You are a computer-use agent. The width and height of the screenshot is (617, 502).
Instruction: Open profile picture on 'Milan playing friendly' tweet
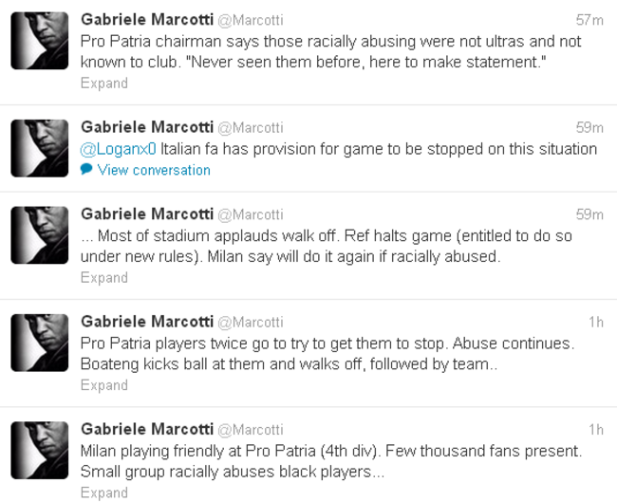(x=40, y=451)
